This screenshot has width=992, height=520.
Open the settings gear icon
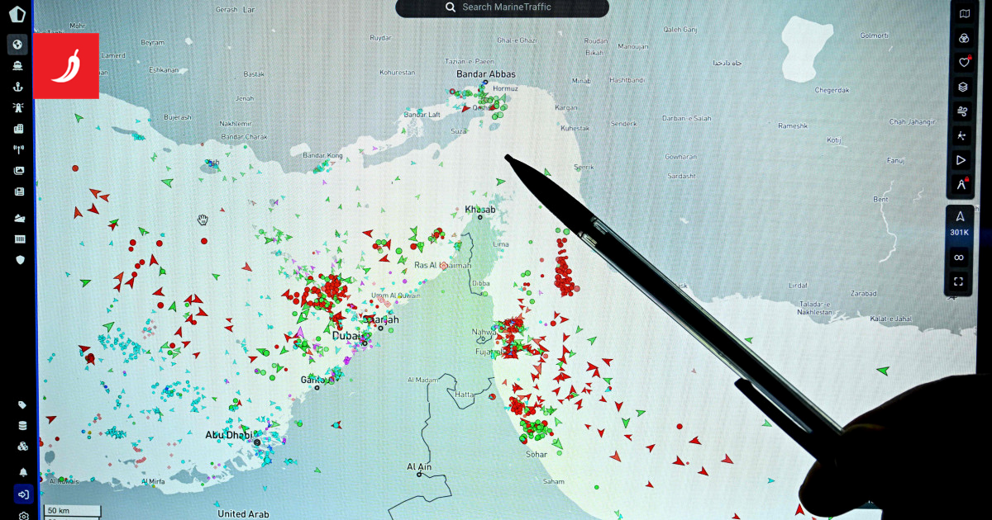tap(23, 516)
